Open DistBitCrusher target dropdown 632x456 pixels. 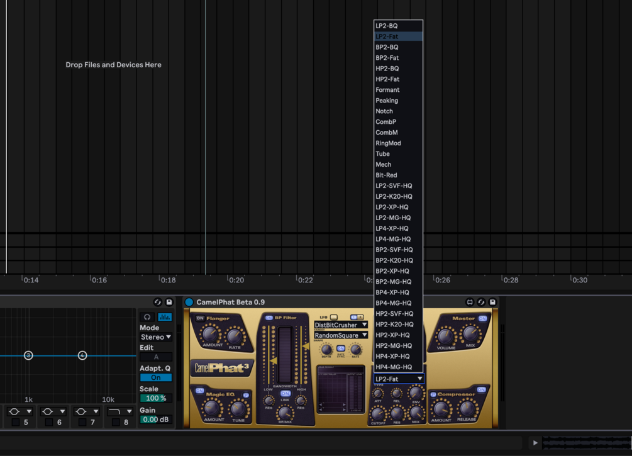point(341,325)
